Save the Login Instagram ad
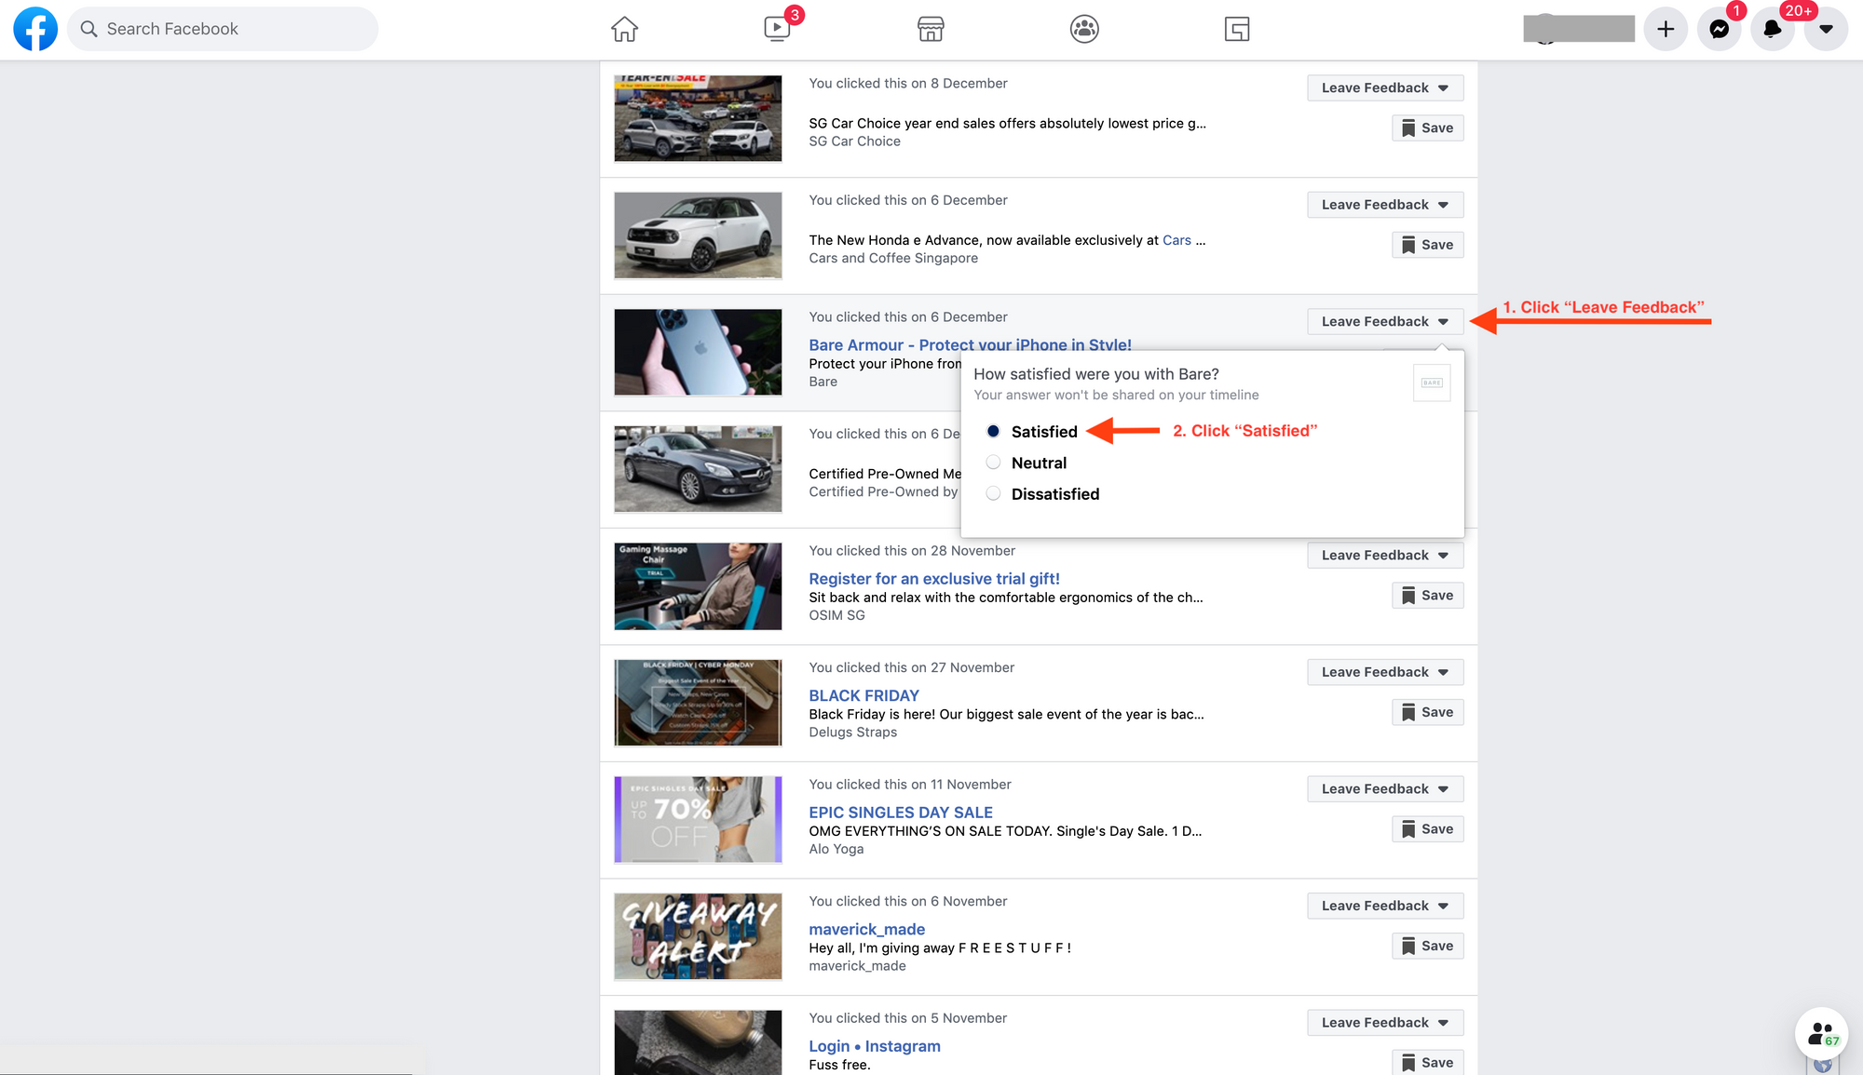The image size is (1863, 1075). pyautogui.click(x=1427, y=1062)
